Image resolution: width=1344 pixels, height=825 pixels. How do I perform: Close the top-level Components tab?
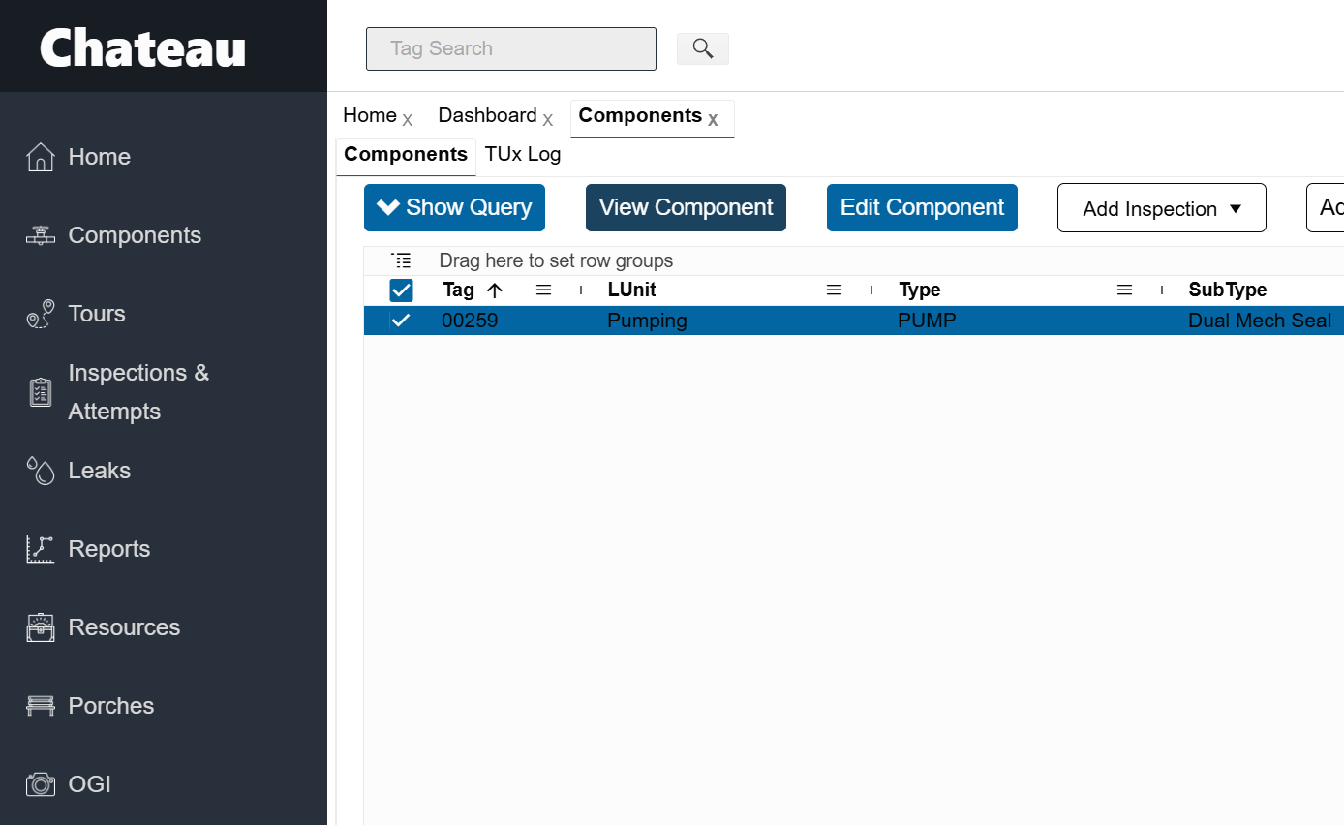[x=713, y=120]
